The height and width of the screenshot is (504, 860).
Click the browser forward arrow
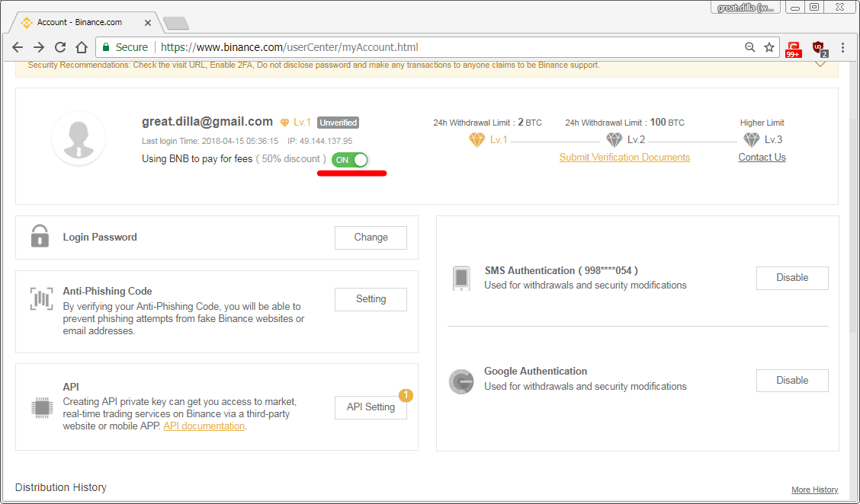(x=38, y=47)
